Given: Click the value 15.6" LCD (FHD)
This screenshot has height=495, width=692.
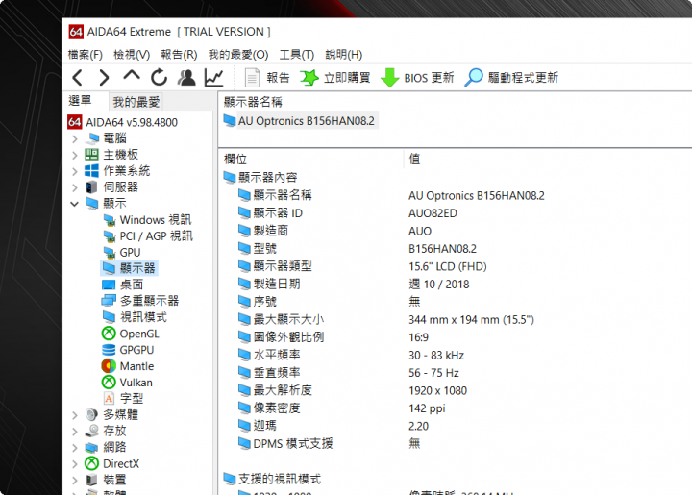Looking at the screenshot, I should tap(448, 266).
